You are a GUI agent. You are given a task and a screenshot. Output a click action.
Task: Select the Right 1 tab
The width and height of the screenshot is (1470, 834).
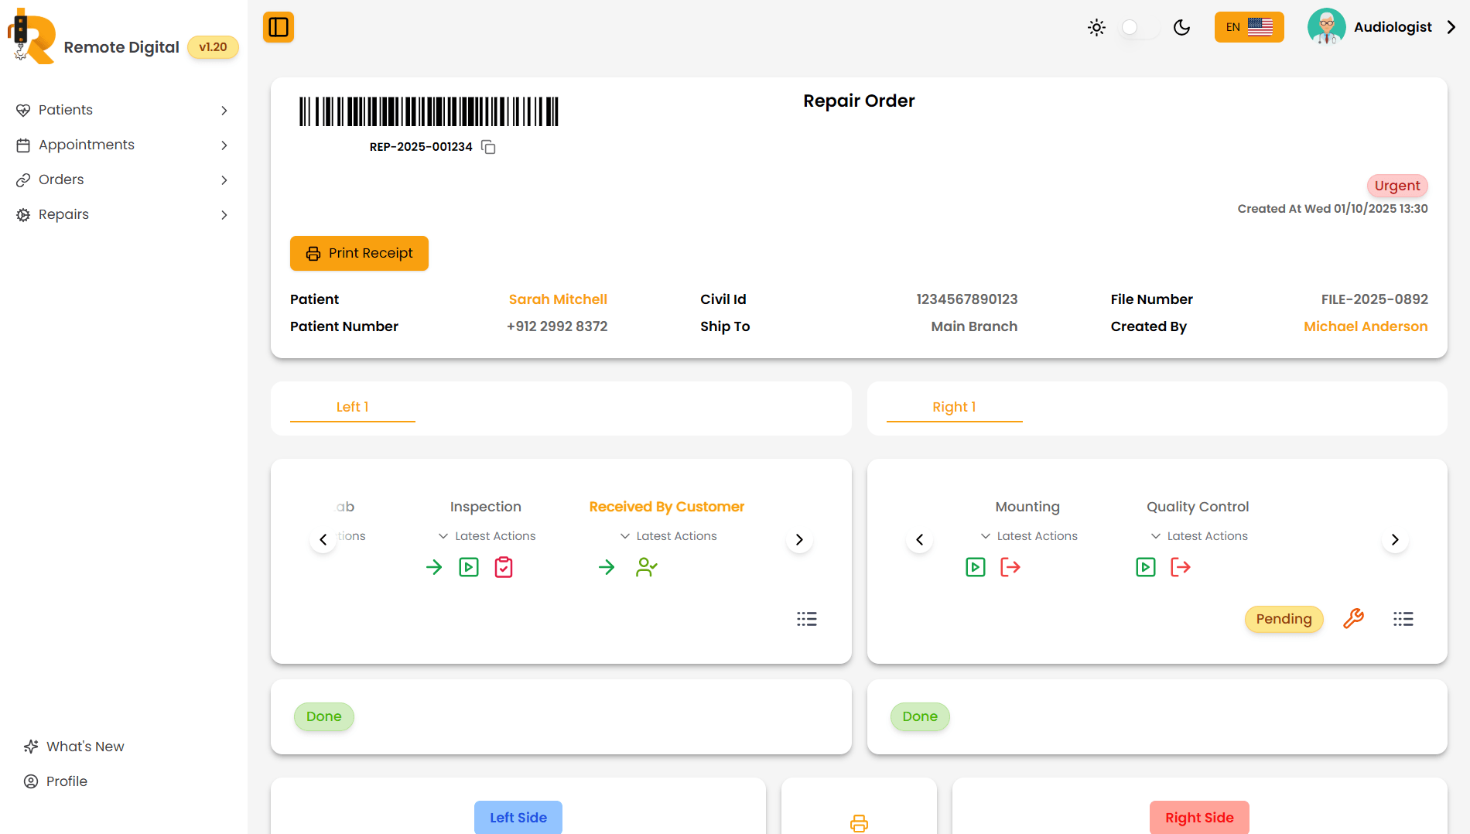[954, 407]
